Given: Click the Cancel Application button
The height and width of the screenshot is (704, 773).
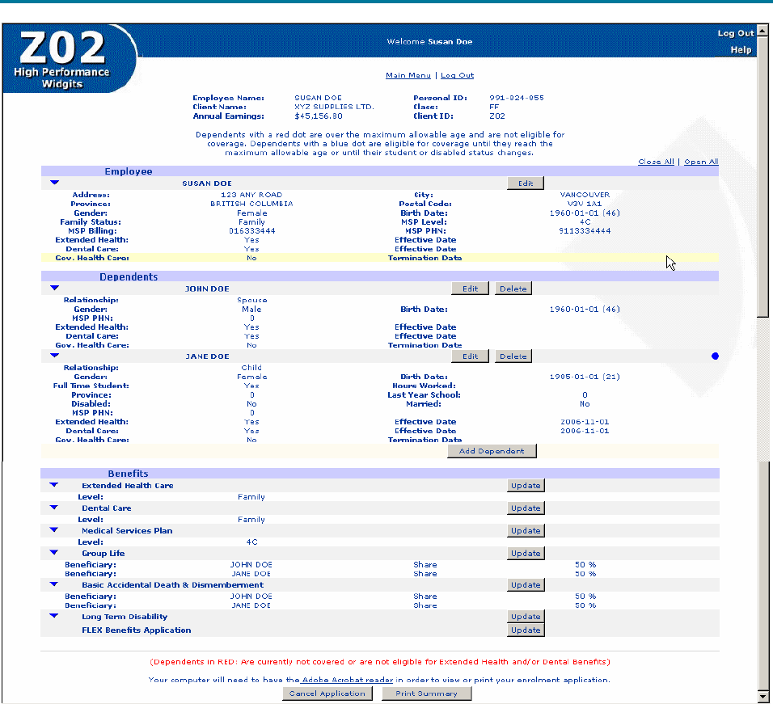Looking at the screenshot, I should pos(327,693).
